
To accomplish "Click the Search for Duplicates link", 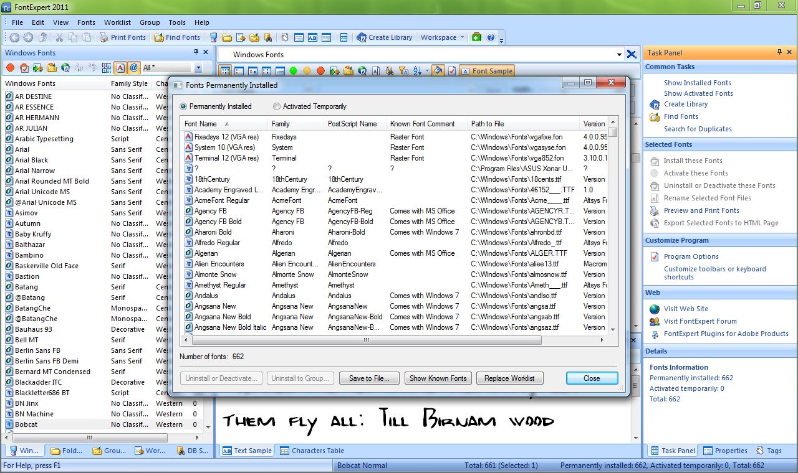I will point(698,129).
